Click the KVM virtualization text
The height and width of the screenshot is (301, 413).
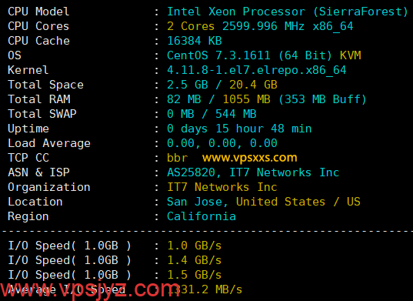tap(350, 55)
